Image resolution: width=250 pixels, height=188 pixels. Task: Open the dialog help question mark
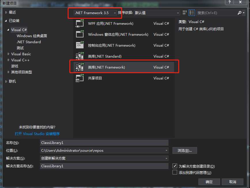[x=229, y=2]
